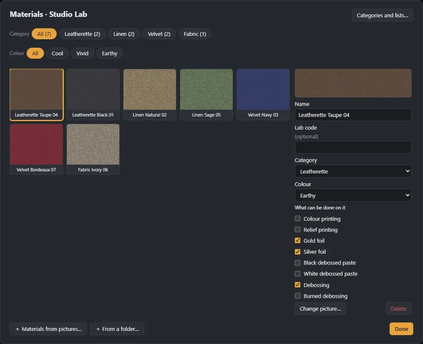Filter category by All (7)

(x=44, y=34)
